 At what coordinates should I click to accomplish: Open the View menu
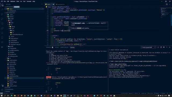(18, 1)
